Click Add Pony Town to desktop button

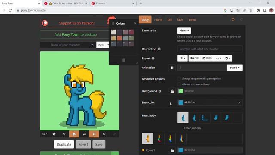76,34
